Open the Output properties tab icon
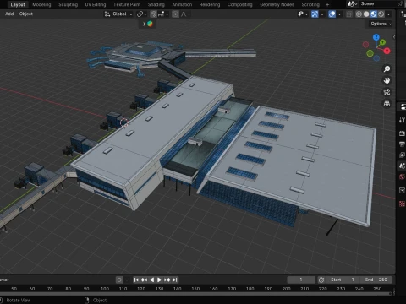The image size is (406, 304). (x=402, y=144)
